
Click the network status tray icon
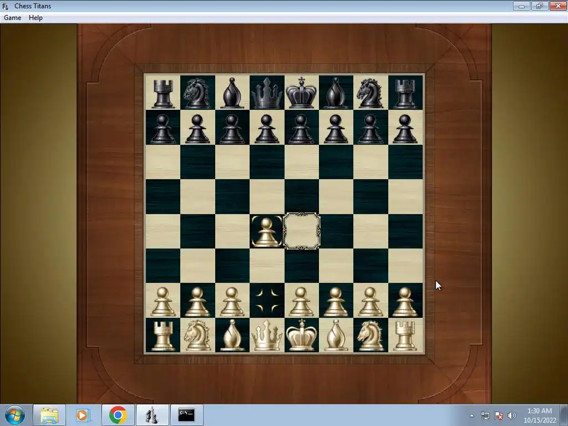coord(485,415)
